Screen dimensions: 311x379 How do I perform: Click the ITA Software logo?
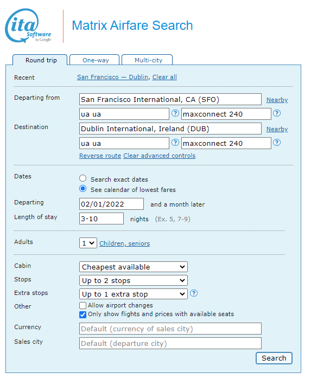click(x=28, y=26)
